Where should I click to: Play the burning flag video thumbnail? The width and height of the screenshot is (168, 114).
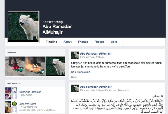point(35,66)
